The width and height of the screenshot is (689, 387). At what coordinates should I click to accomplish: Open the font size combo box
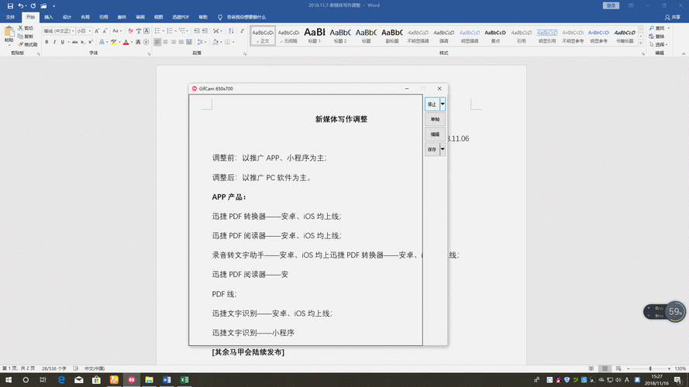point(84,31)
